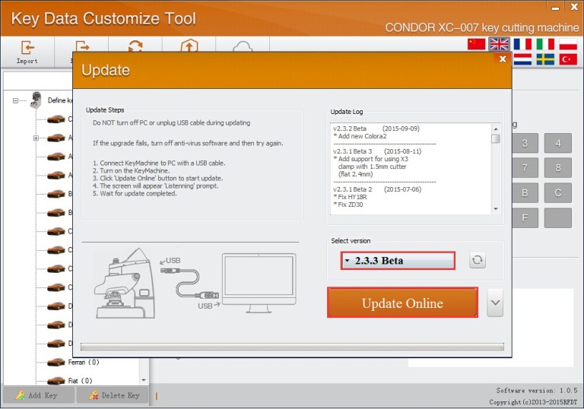584x409 pixels.
Task: Expand the tree node with plus box
Action: (x=36, y=138)
